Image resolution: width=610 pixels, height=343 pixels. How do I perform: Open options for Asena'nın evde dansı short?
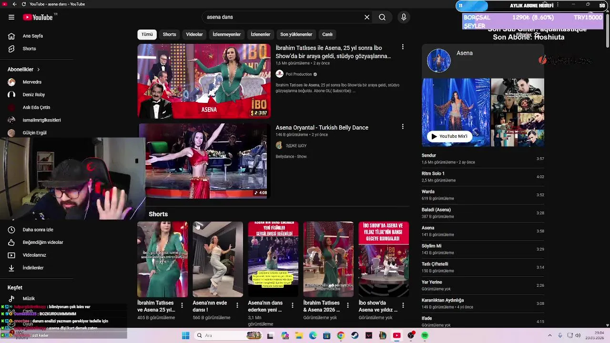pos(237,305)
